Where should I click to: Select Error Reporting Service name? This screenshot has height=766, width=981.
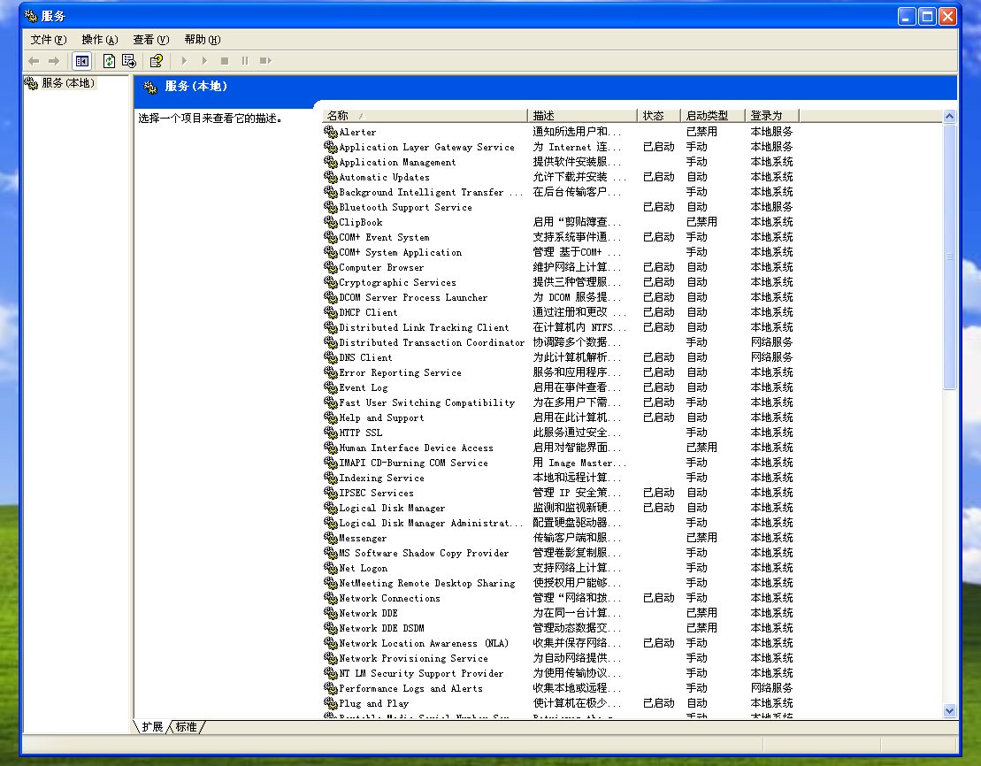click(x=401, y=372)
